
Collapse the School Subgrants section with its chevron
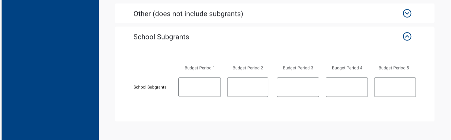coord(407,36)
